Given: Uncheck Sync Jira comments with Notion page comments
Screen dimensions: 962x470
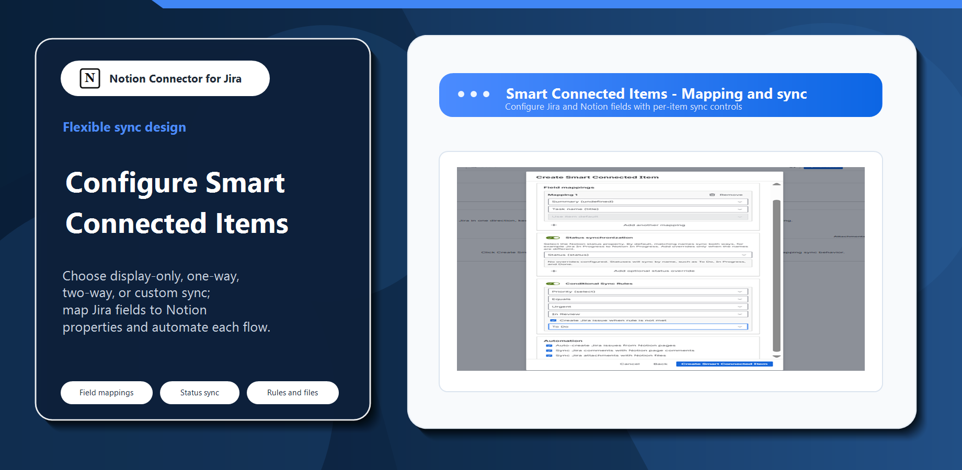Looking at the screenshot, I should 549,350.
